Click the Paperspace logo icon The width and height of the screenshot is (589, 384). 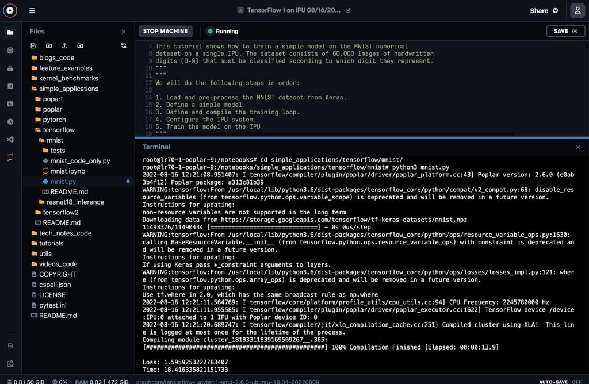(x=10, y=10)
